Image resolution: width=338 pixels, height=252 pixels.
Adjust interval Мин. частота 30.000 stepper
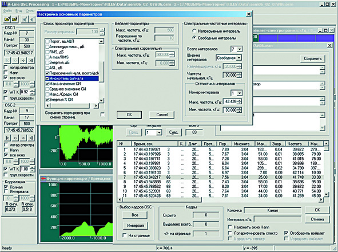[x=239, y=110]
